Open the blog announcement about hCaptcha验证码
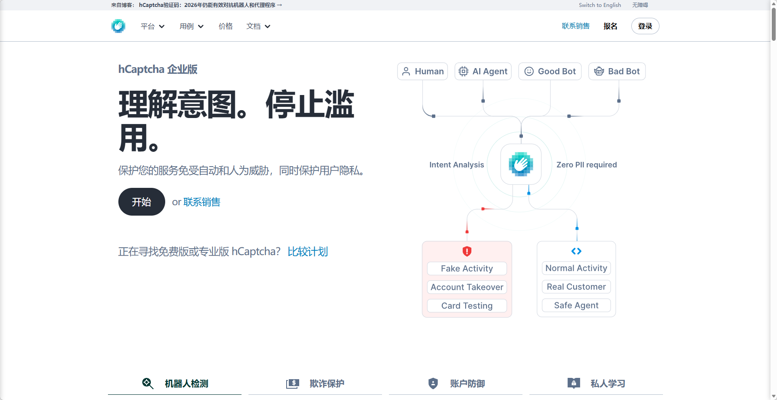Viewport: 777px width, 400px height. [x=211, y=5]
